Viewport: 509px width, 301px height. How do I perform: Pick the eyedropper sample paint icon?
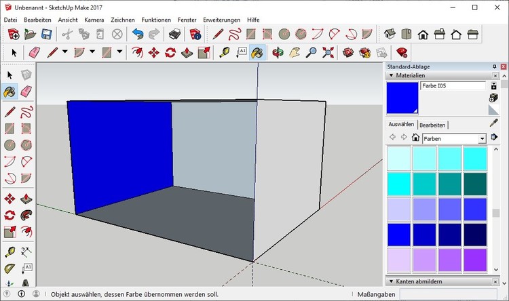[x=494, y=124]
